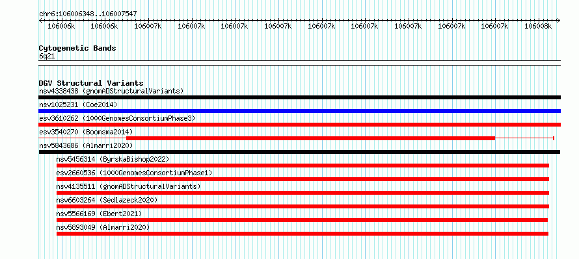Open nsv6603264 (Sedlazeck2020) label
Screen dimensions: 579x259
point(107,200)
